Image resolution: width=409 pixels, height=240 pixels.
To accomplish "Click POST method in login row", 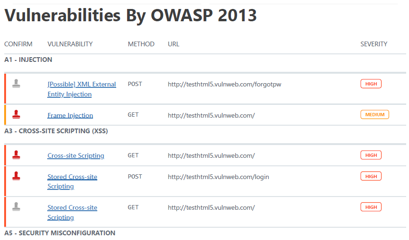I will 135,177.
